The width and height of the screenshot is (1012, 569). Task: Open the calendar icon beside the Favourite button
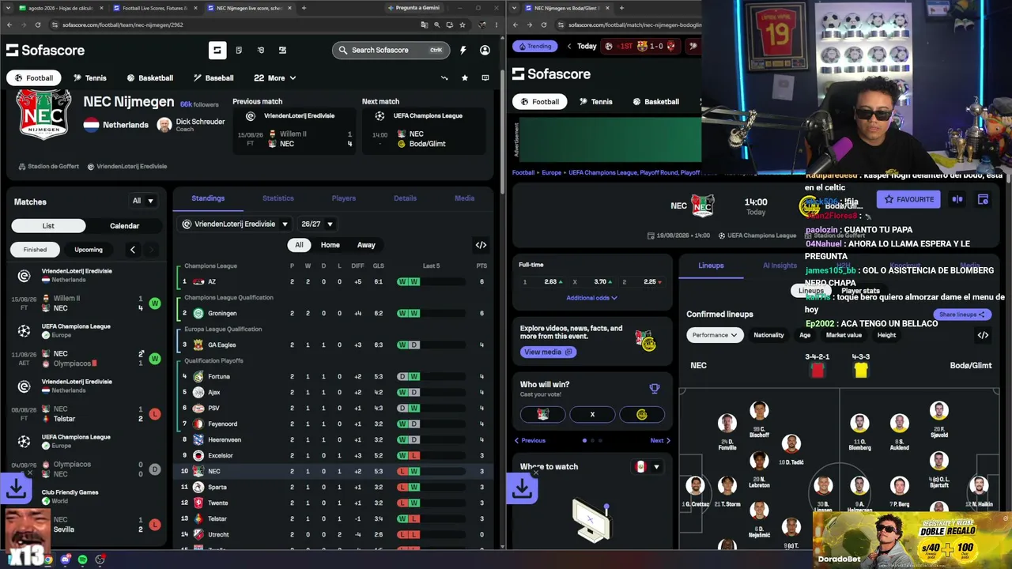tap(983, 200)
